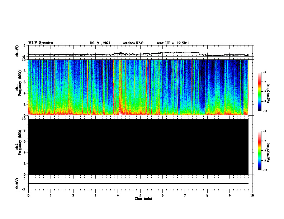Click the "5" tick label on time axis
284x219 pixels.
(x=140, y=195)
